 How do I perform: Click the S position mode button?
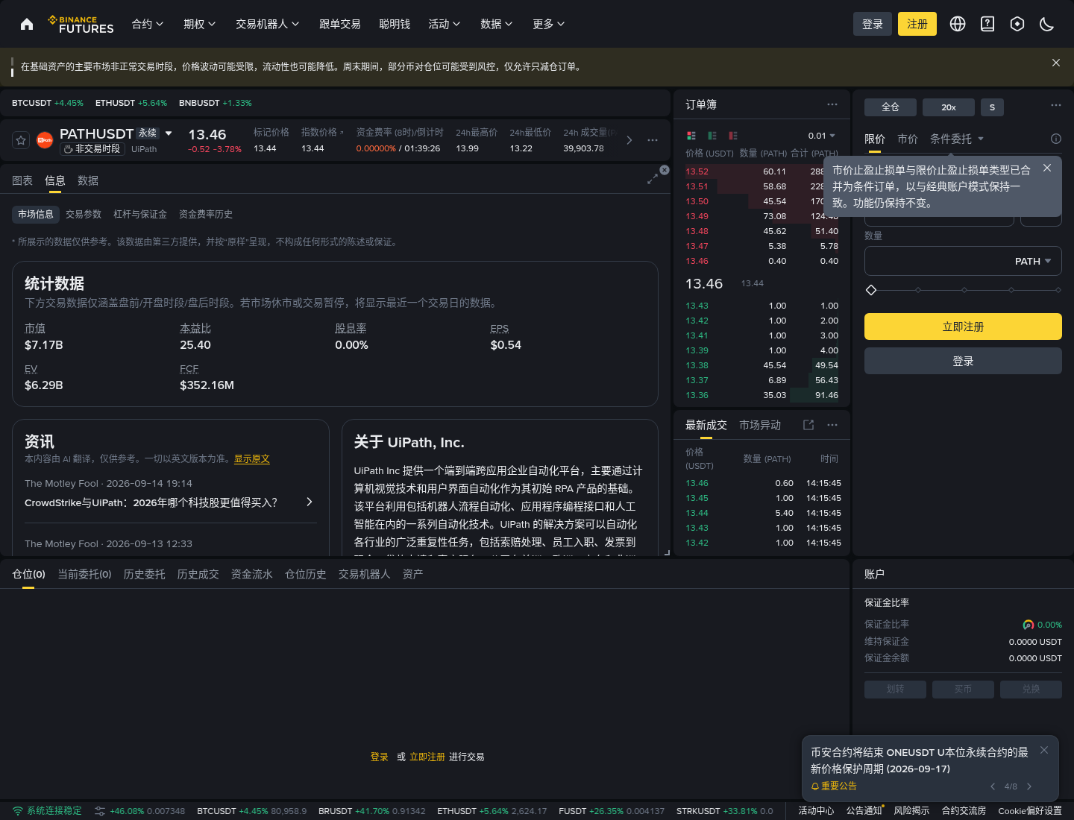[x=992, y=107]
